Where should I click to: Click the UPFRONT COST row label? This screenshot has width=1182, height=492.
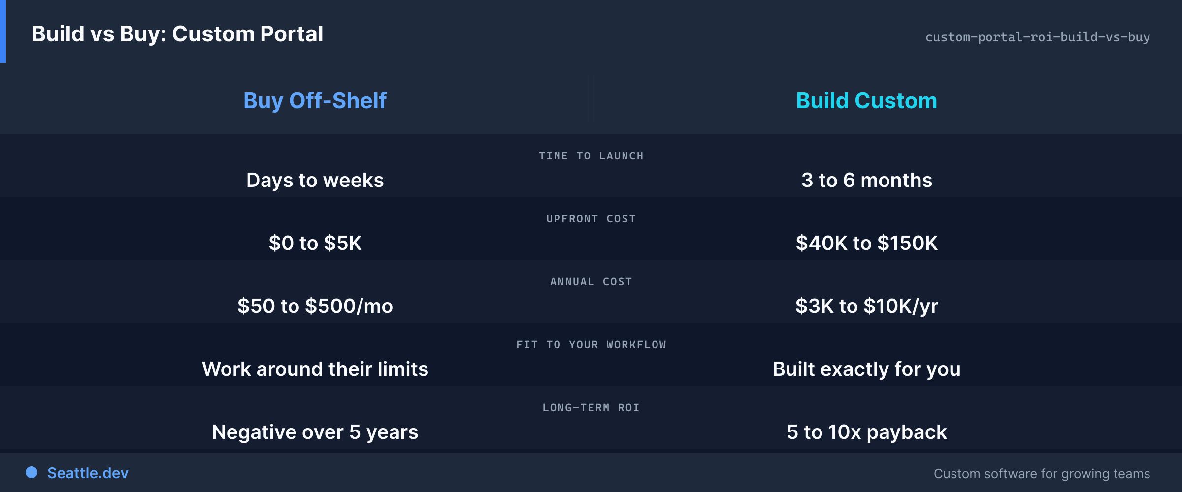coord(591,219)
